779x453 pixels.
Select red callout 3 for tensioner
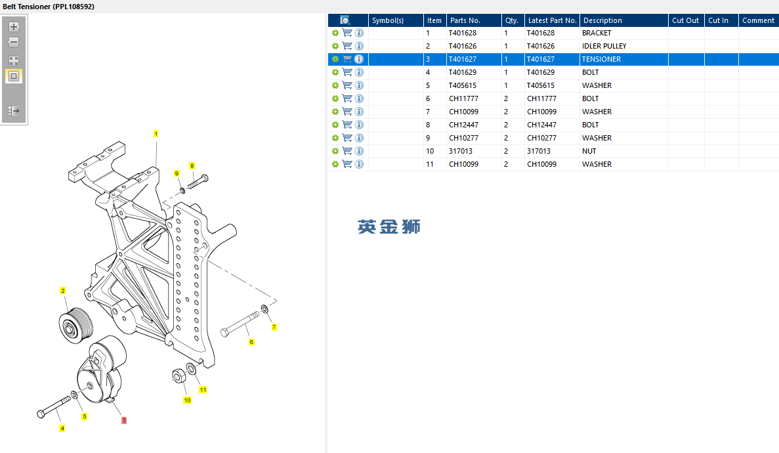pyautogui.click(x=123, y=420)
